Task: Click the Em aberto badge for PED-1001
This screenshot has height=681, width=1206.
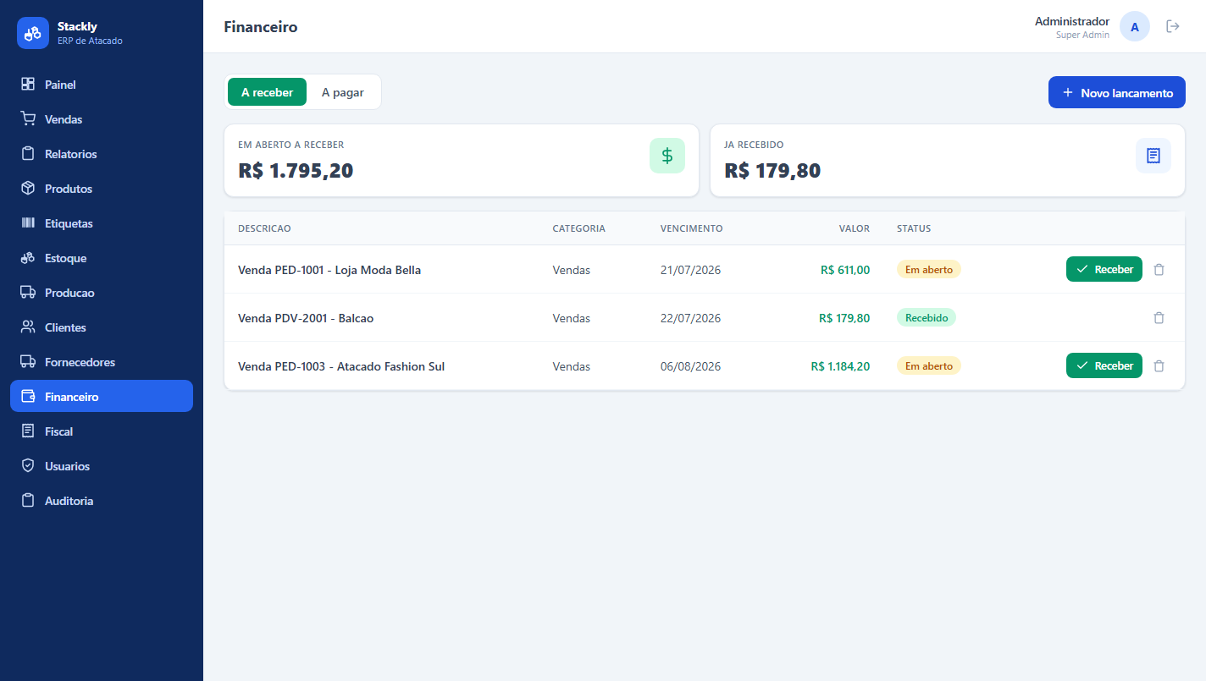Action: [x=929, y=270]
